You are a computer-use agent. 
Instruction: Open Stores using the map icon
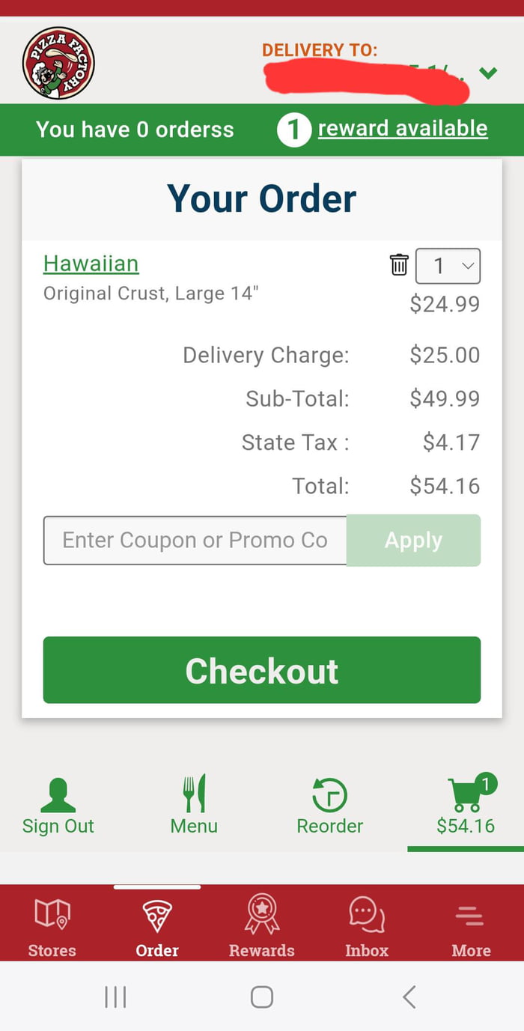[52, 915]
